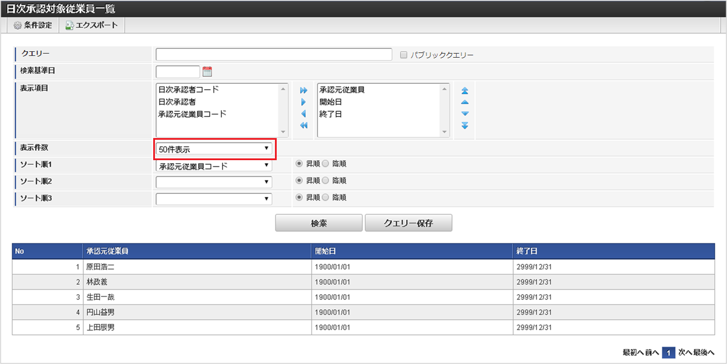Move selected item up one position

pos(464,103)
